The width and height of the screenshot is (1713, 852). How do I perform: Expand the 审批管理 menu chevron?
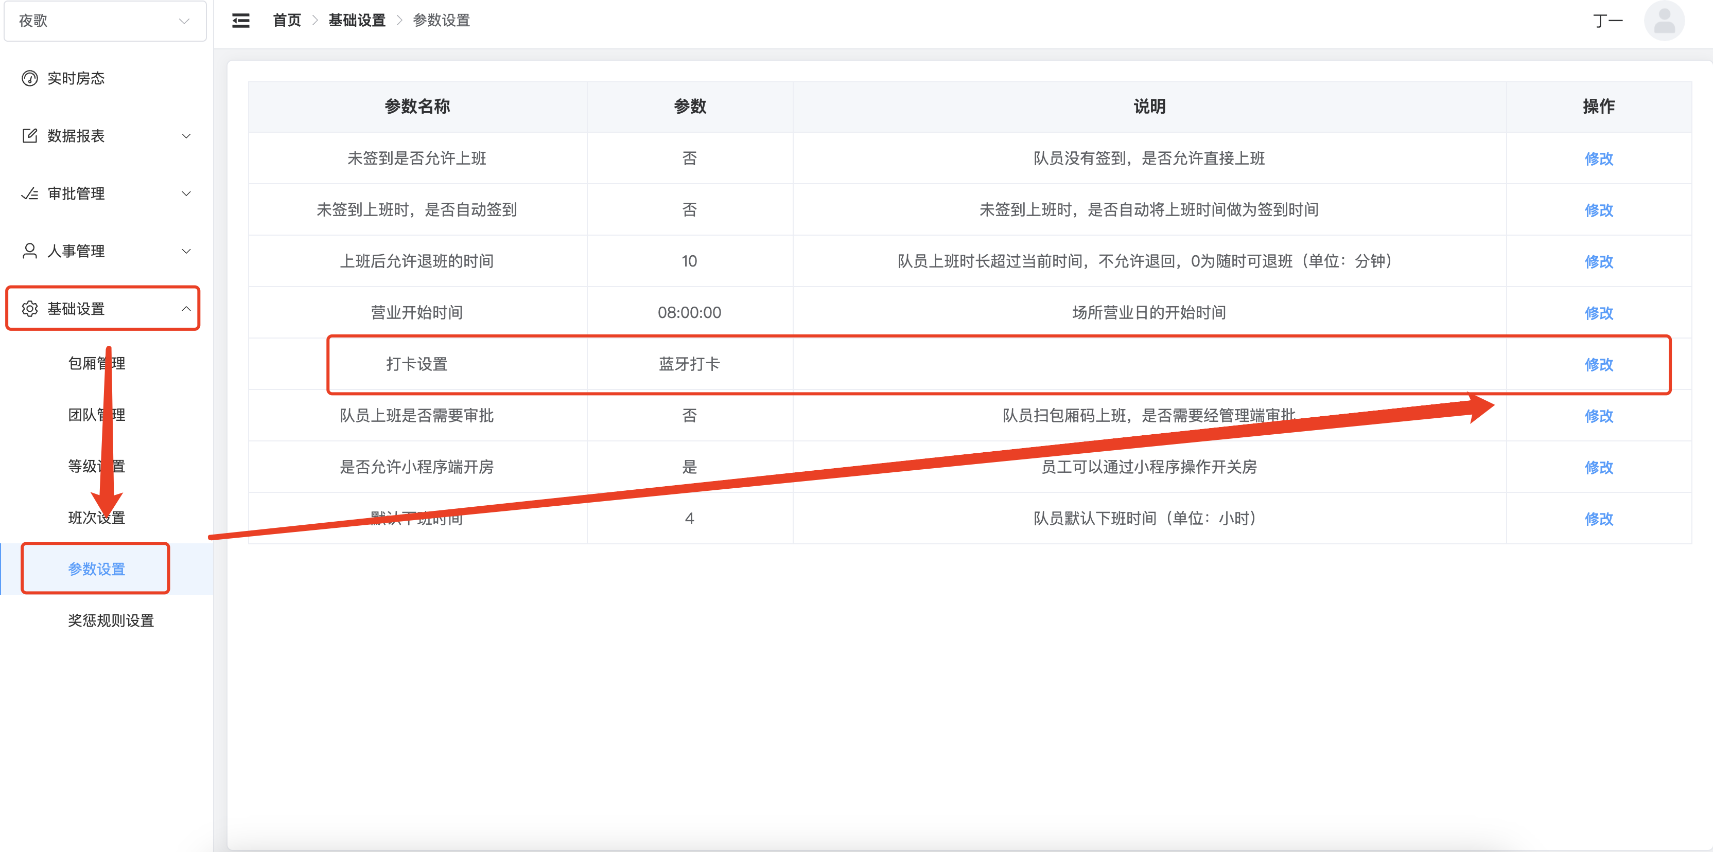[186, 193]
